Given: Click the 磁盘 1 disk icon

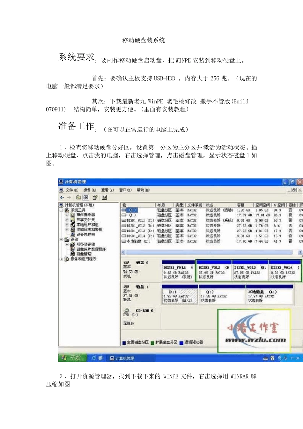Looking at the screenshot, I should pos(126,287).
